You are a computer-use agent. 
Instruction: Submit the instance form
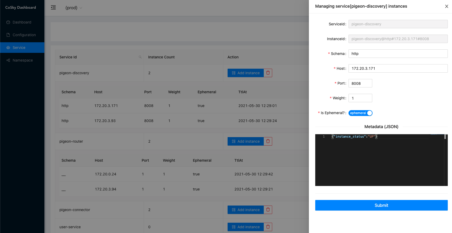click(382, 205)
